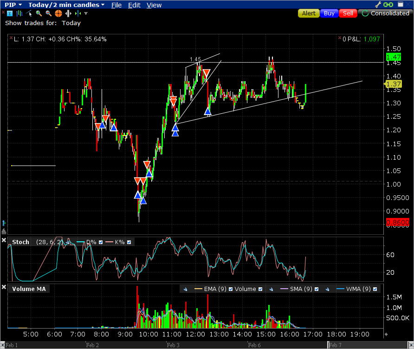Click the wrench configure icon in title bar

(x=378, y=5)
